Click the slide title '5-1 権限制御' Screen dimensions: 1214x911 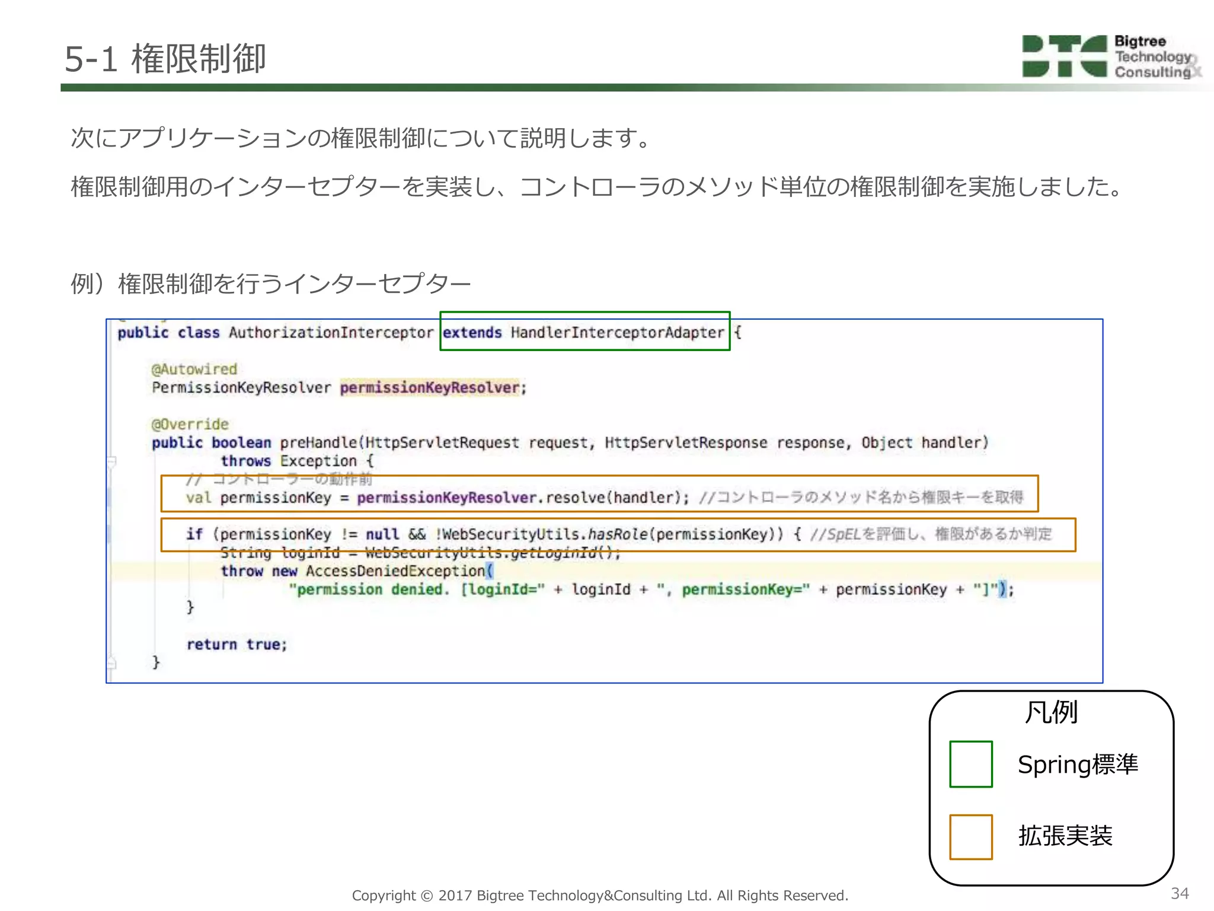(165, 59)
